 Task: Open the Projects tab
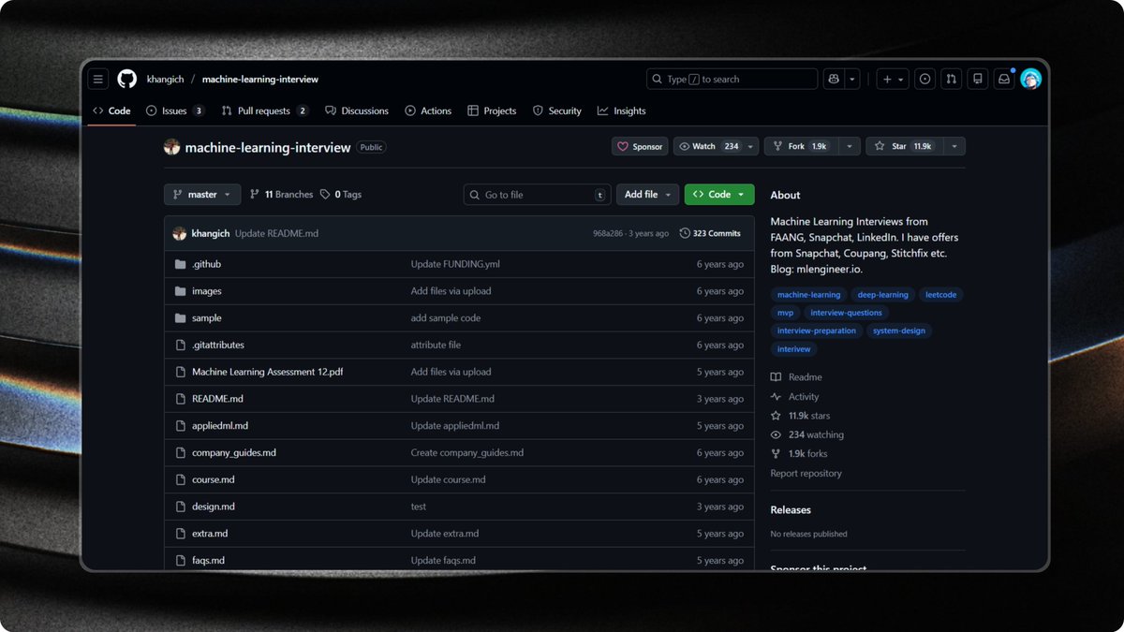(x=492, y=110)
